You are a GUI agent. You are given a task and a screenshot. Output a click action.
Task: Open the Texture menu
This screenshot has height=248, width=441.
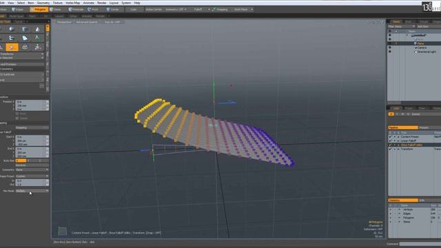click(58, 3)
